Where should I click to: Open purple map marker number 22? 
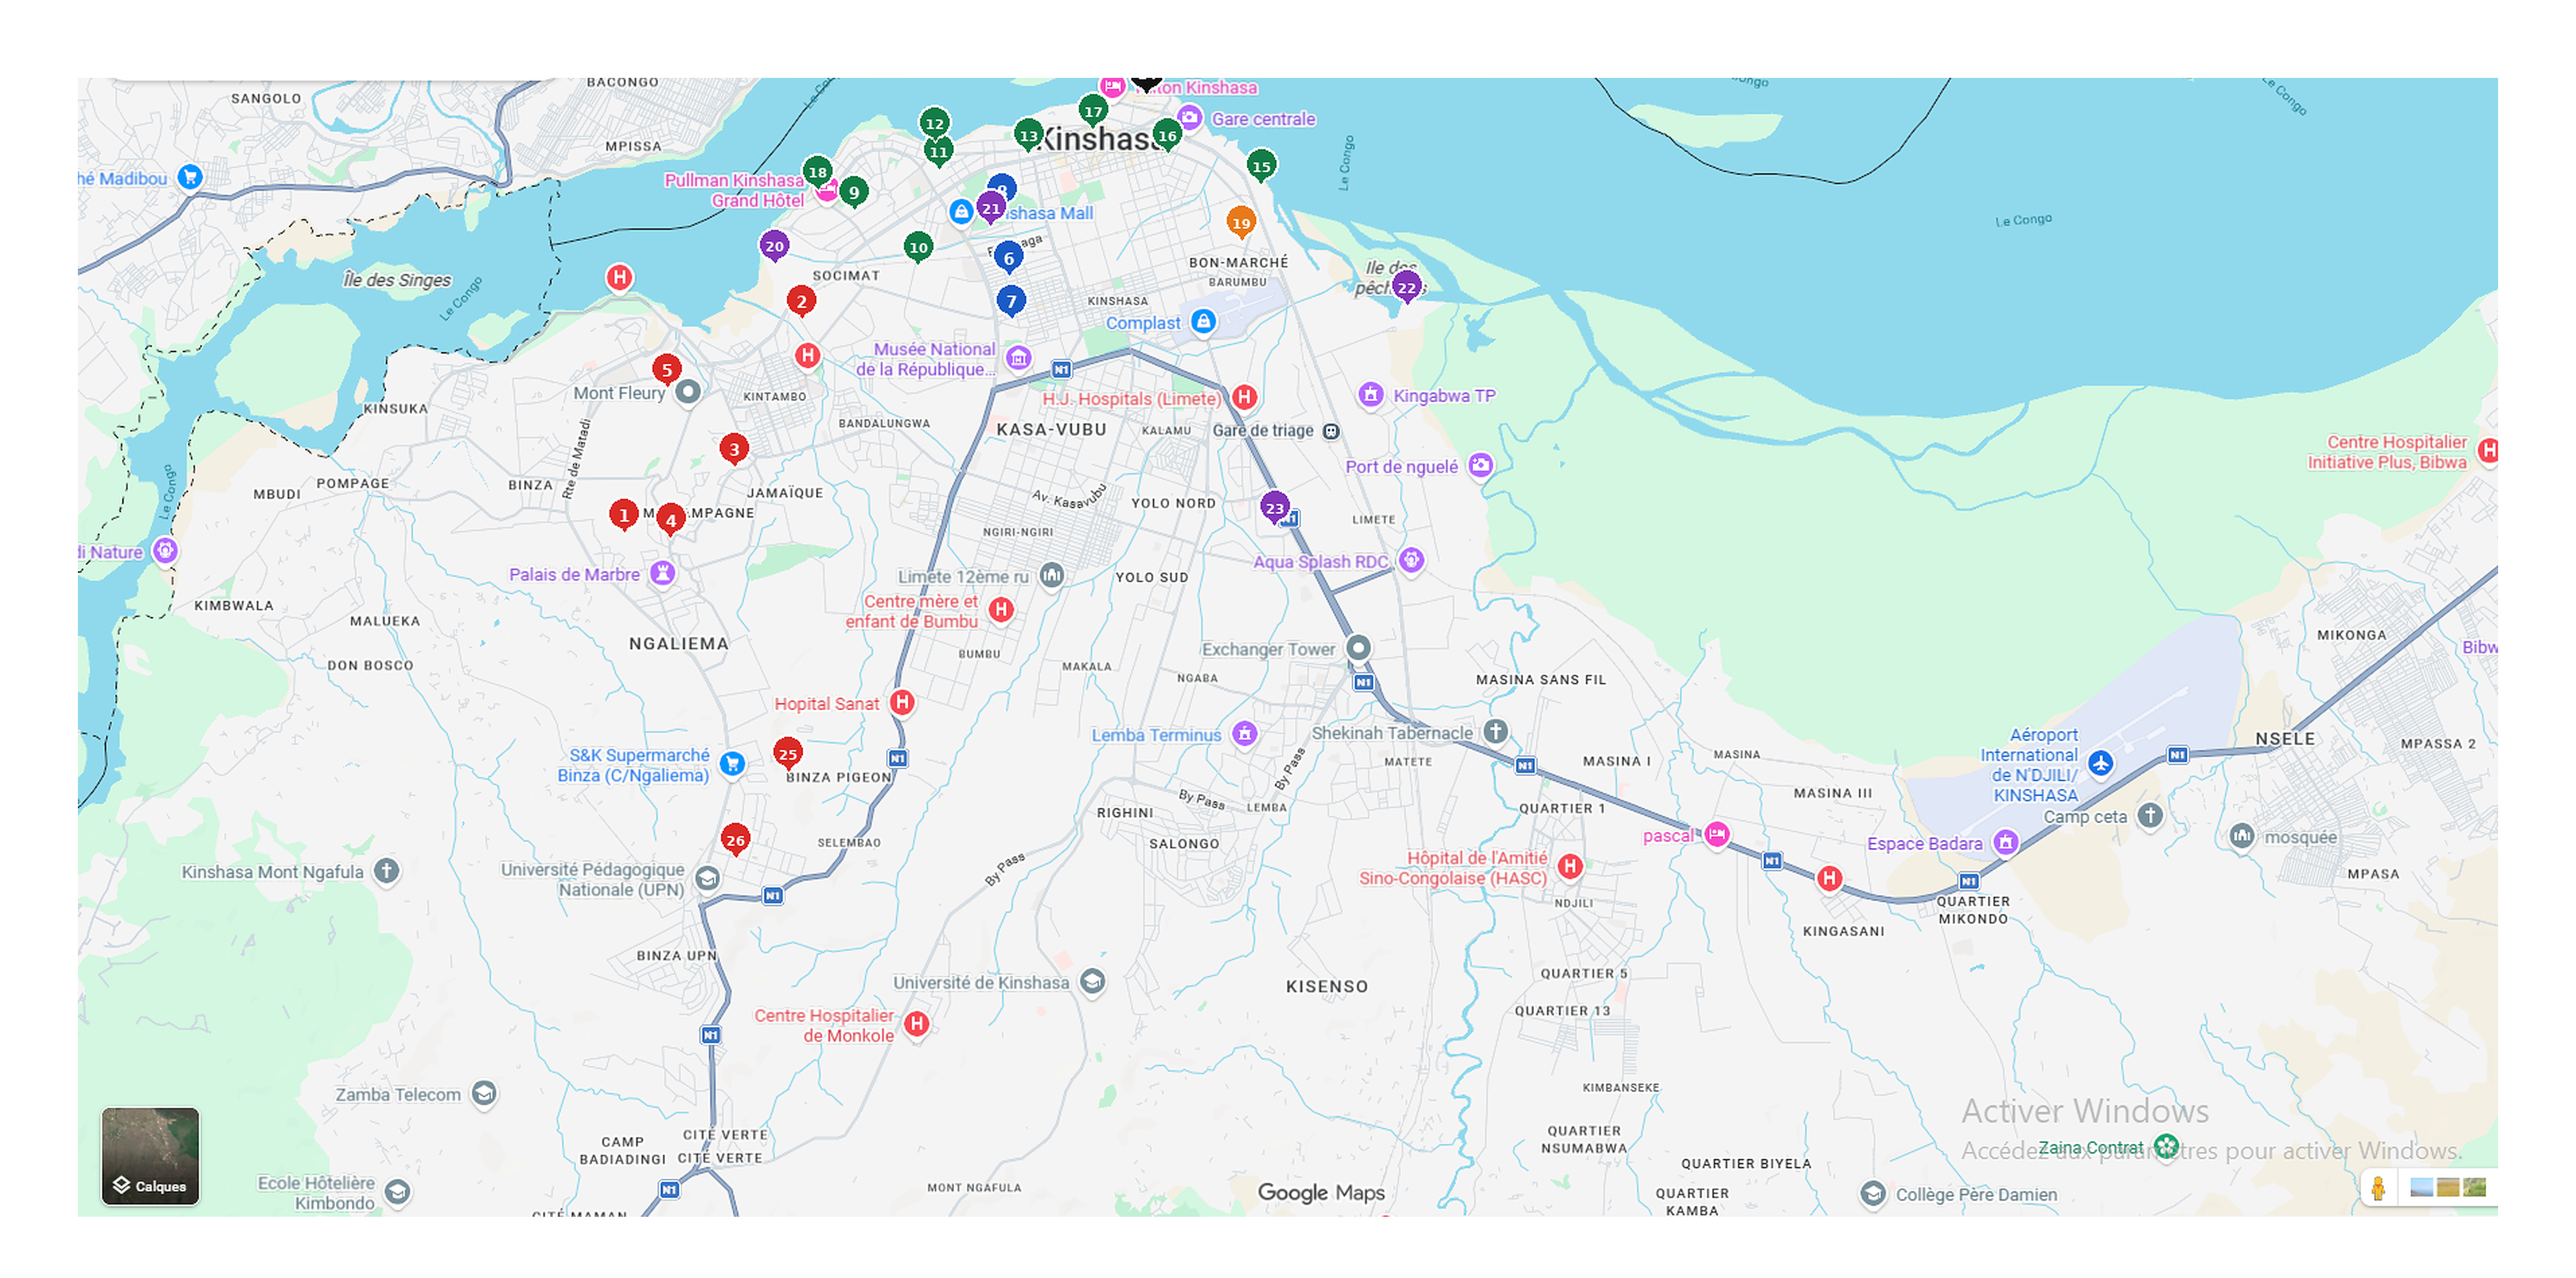click(x=1407, y=288)
